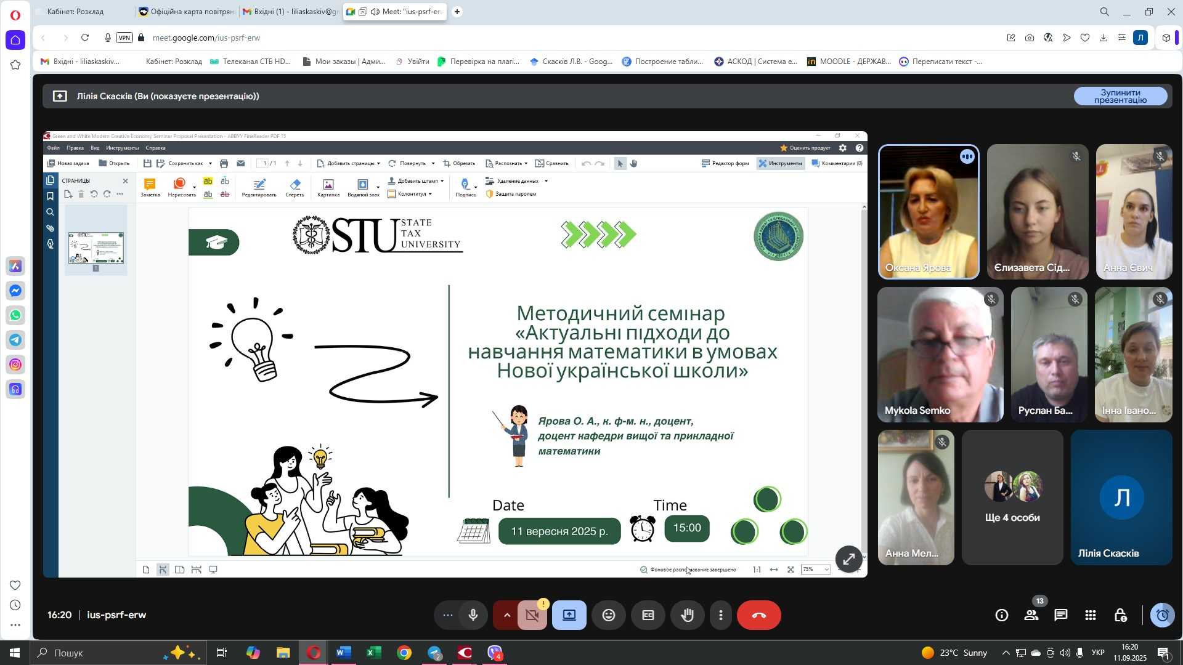
Task: Select the Редактировать edit tool
Action: coord(259,188)
